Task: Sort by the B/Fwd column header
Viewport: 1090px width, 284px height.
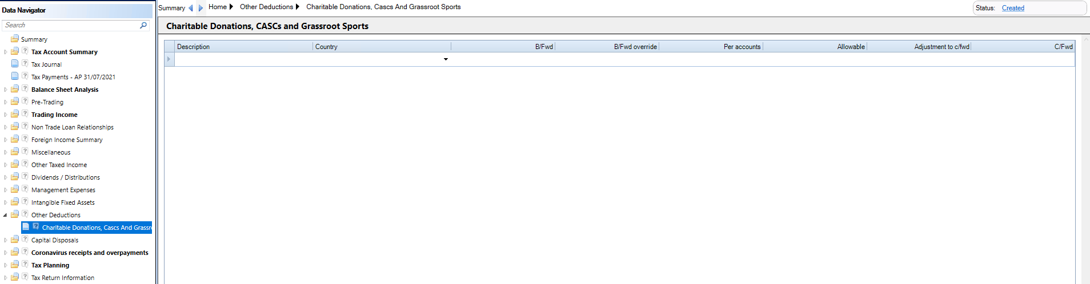Action: click(x=503, y=47)
